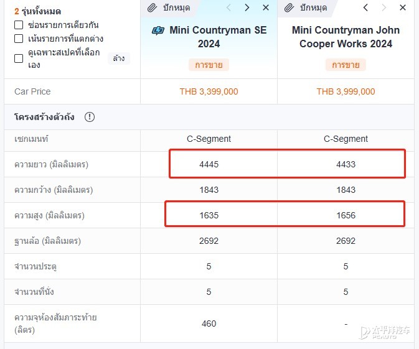Tick the เน้นรายการที่แตกต่าง checkbox
This screenshot has width=419, height=349.
tap(19, 39)
